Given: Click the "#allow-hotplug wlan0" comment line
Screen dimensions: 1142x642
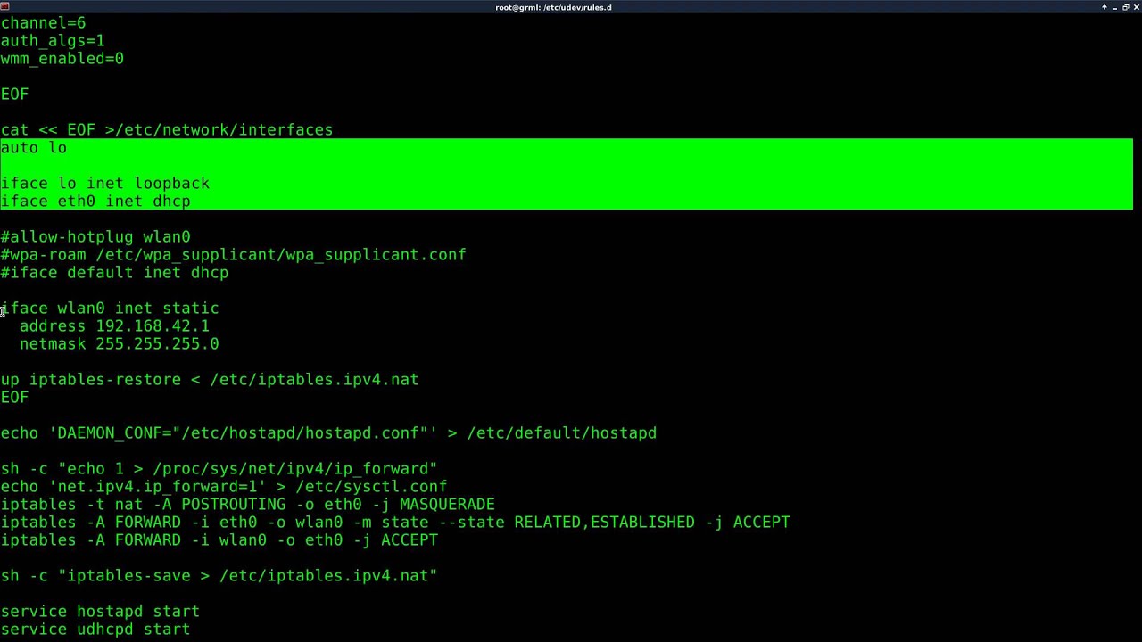Looking at the screenshot, I should [x=95, y=237].
